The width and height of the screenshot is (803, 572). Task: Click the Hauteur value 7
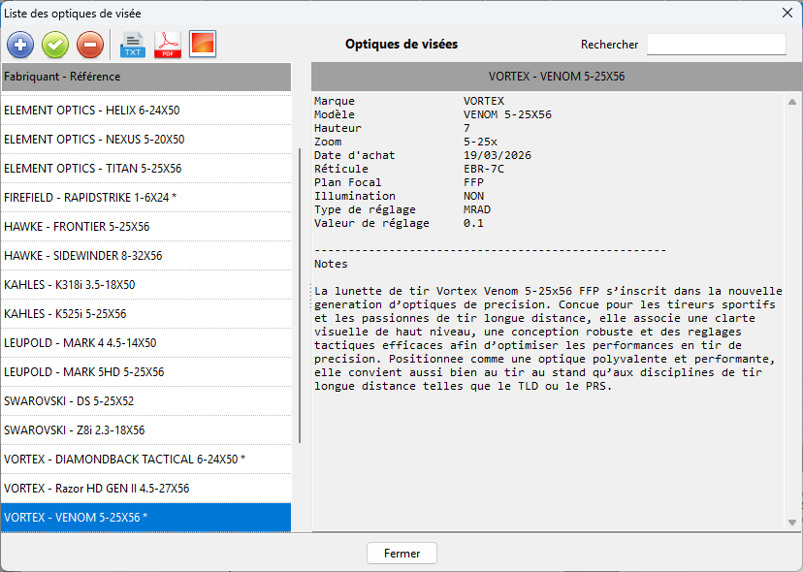pos(466,128)
